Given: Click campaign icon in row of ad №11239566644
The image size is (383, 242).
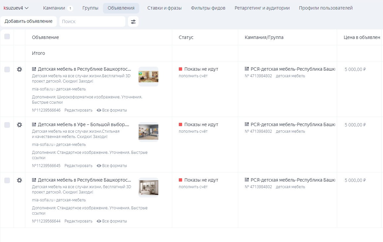Looking at the screenshot, I should [x=247, y=180].
